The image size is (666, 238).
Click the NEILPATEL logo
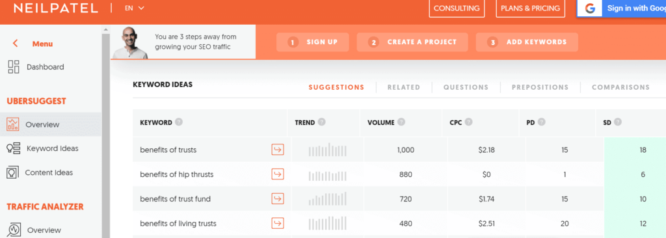click(x=56, y=8)
